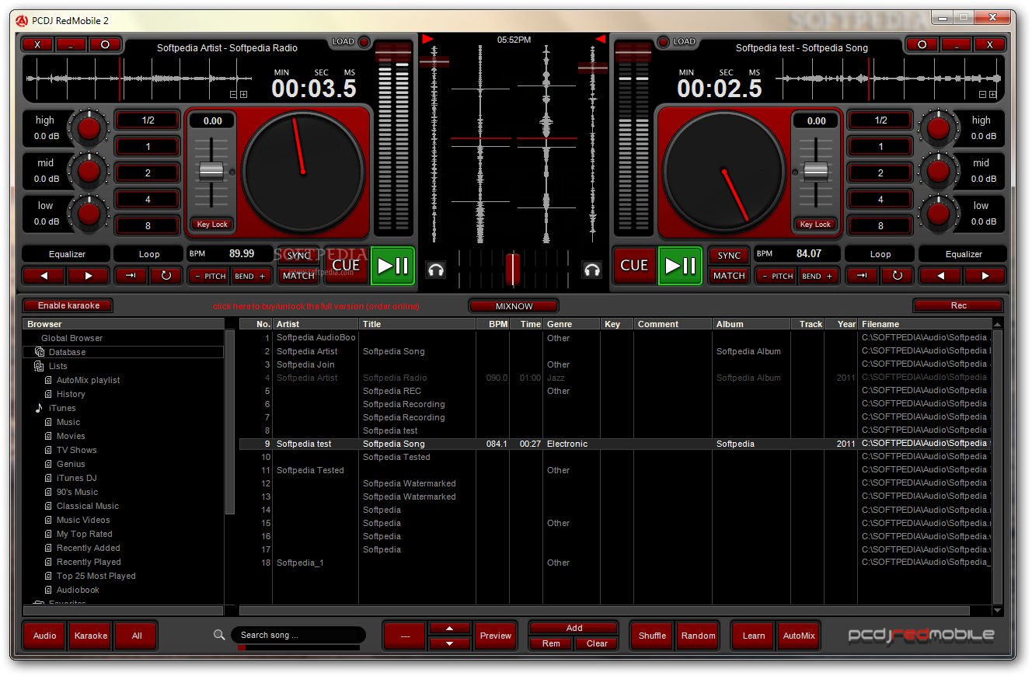Show the Audio file filter

click(x=45, y=636)
